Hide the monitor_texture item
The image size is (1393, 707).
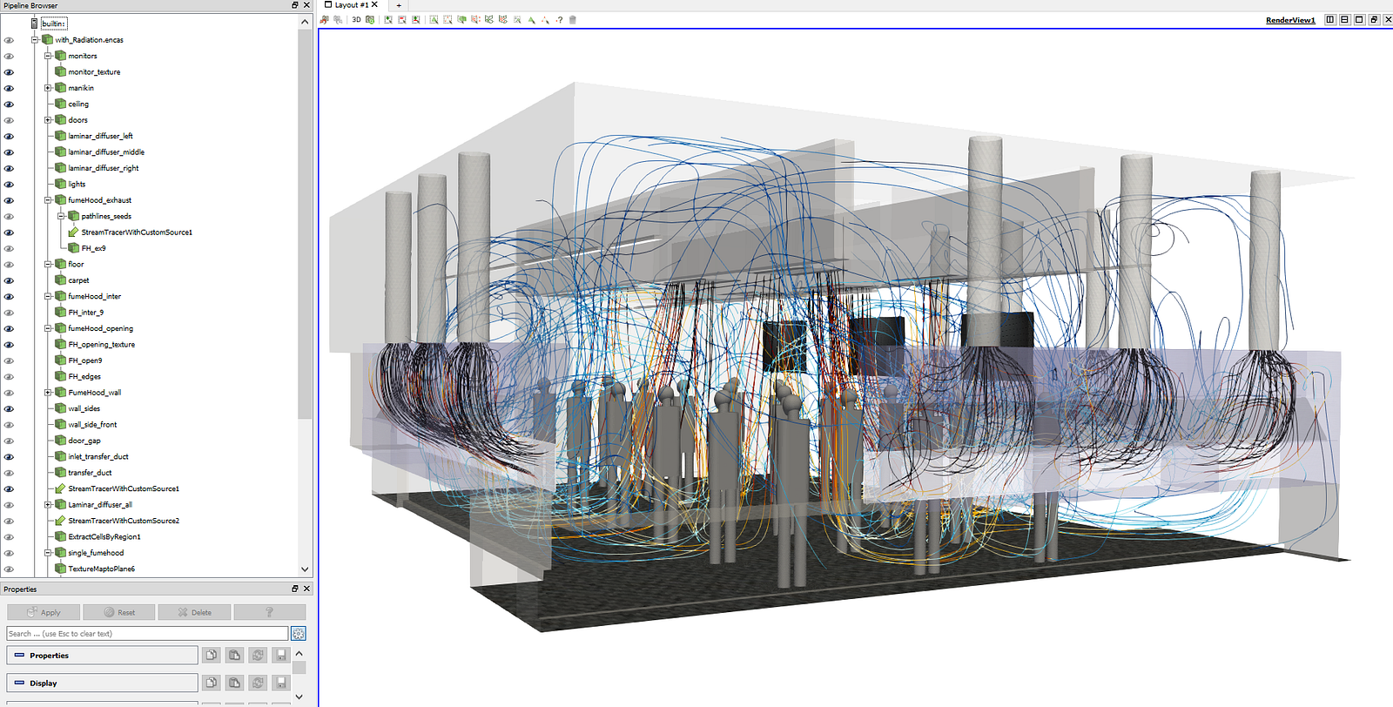pyautogui.click(x=9, y=72)
